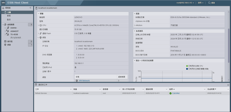The height and width of the screenshot is (112, 231).
Task: Open the Initiator column dropdown arrow
Action: 120,89
